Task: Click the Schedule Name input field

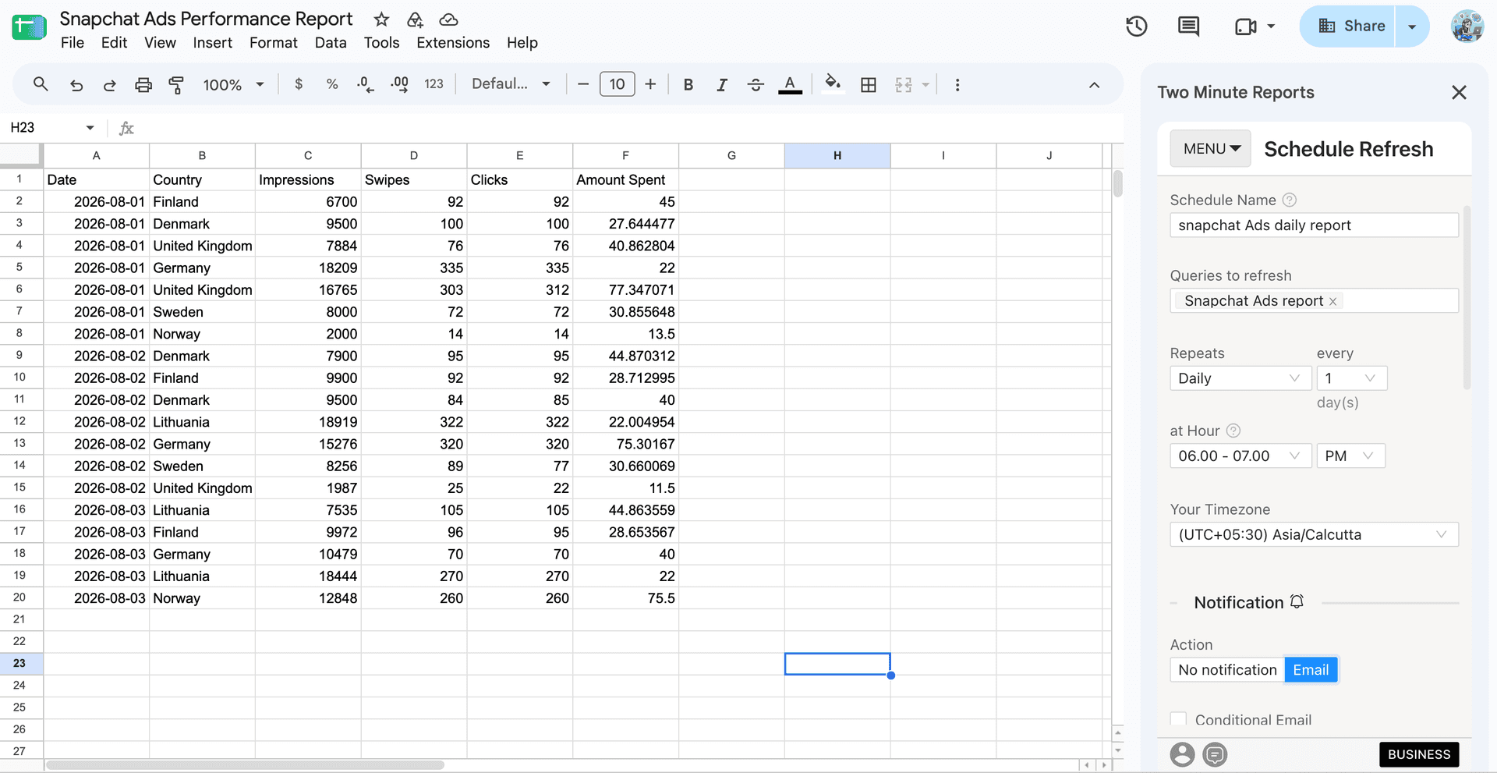Action: point(1314,225)
